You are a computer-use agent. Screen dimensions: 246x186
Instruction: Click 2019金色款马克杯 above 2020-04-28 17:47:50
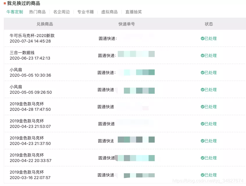tap(27, 104)
